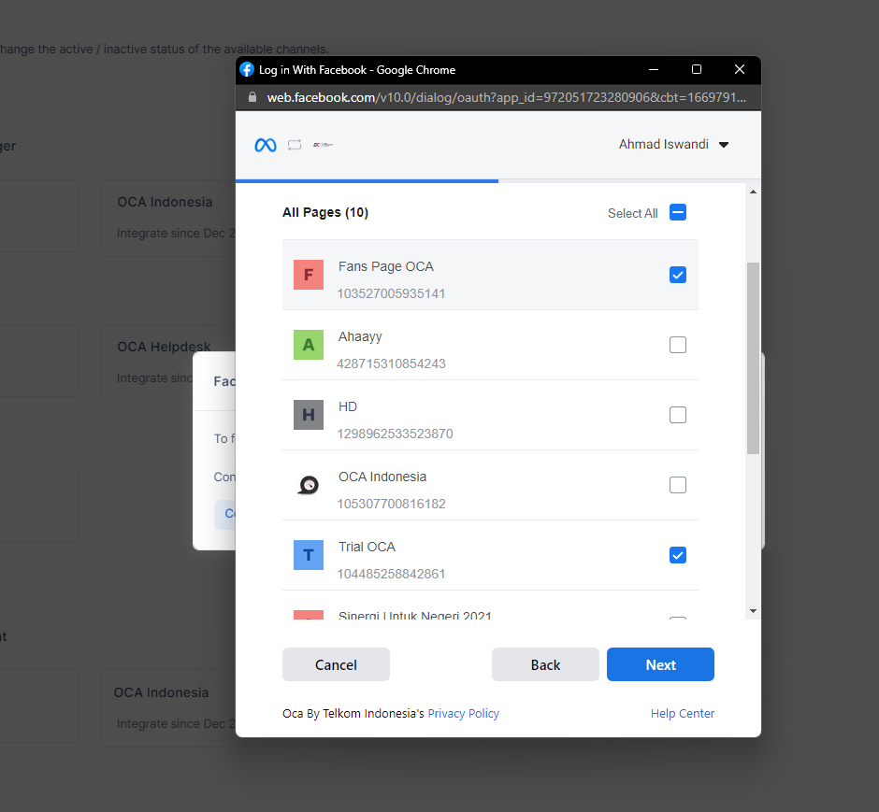Toggle the Select All checkbox

678,212
